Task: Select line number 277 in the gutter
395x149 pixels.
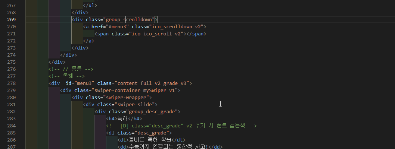Action: pos(11,76)
